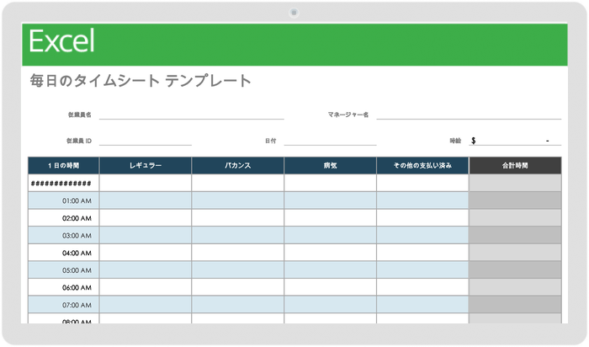589x347 pixels.
Task: Click the employee name input line
Action: tap(192, 115)
